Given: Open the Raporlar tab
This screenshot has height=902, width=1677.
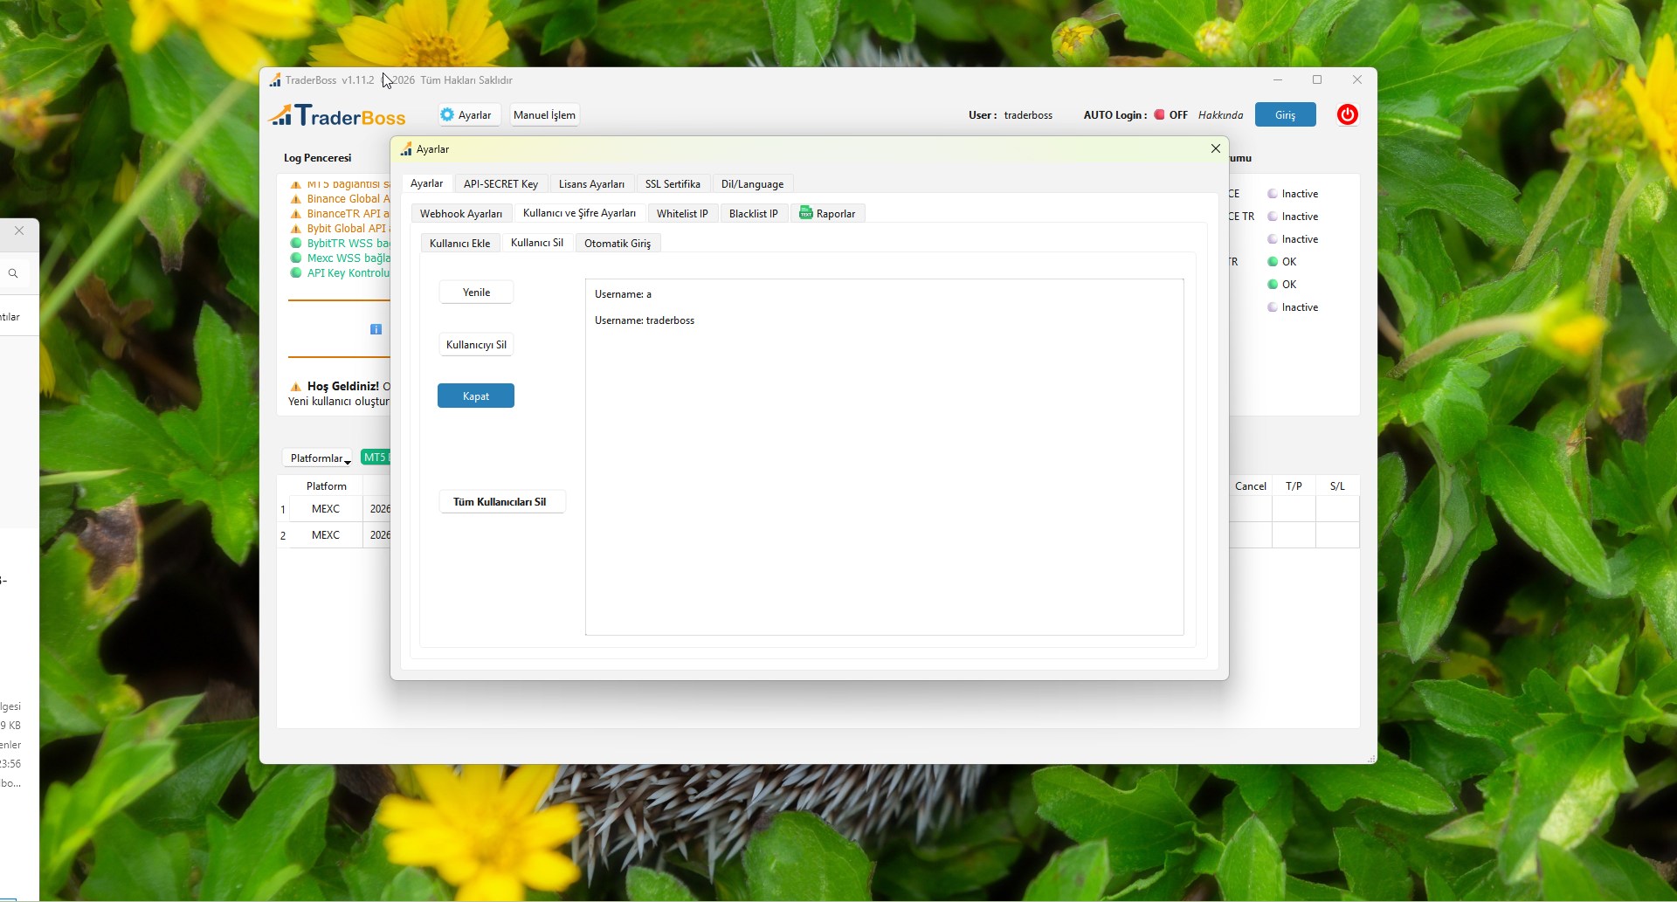Looking at the screenshot, I should (827, 213).
